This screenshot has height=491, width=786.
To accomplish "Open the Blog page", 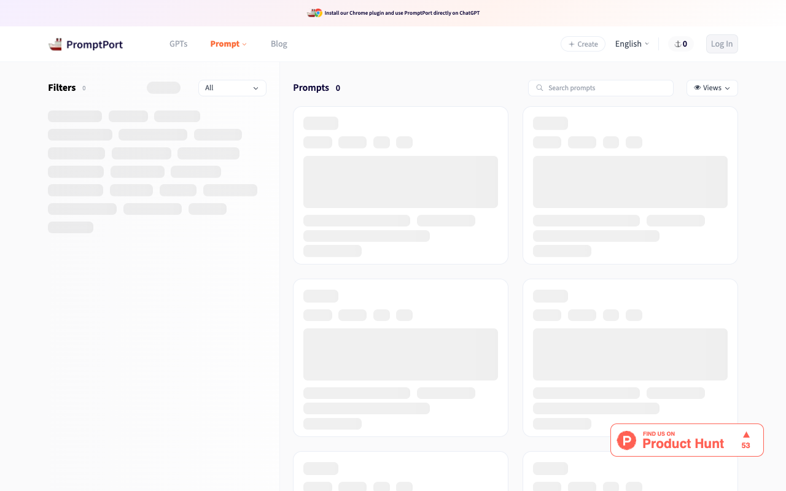I will (279, 44).
